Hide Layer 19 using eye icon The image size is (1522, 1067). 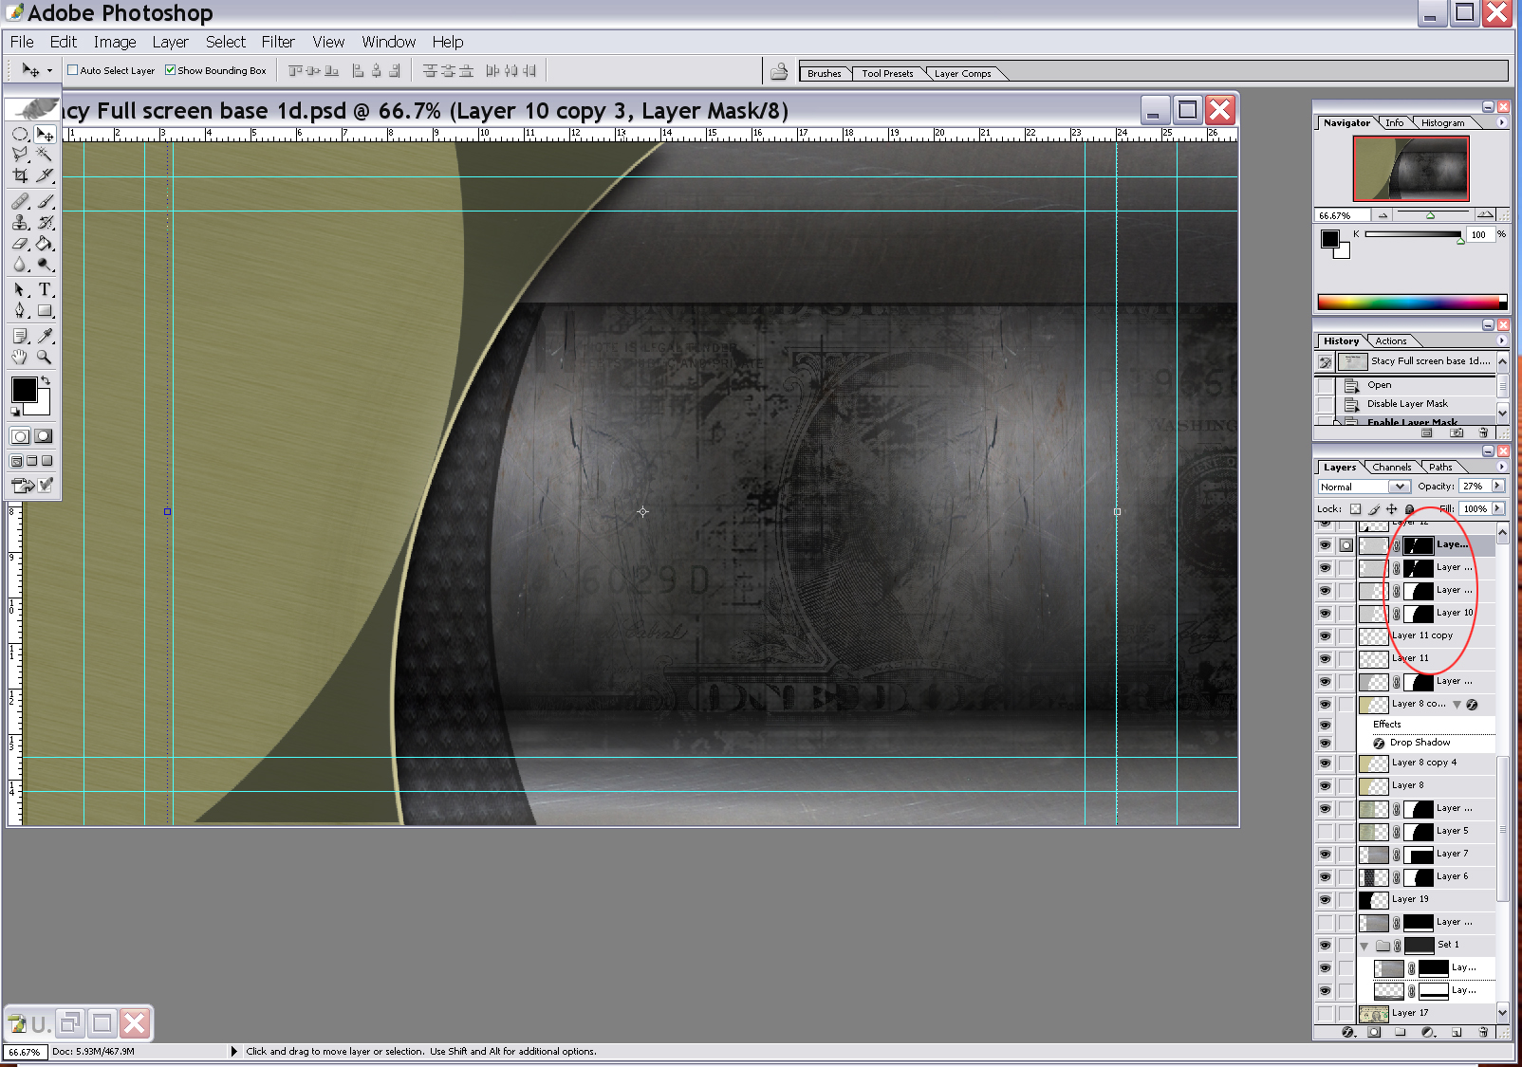pyautogui.click(x=1325, y=899)
